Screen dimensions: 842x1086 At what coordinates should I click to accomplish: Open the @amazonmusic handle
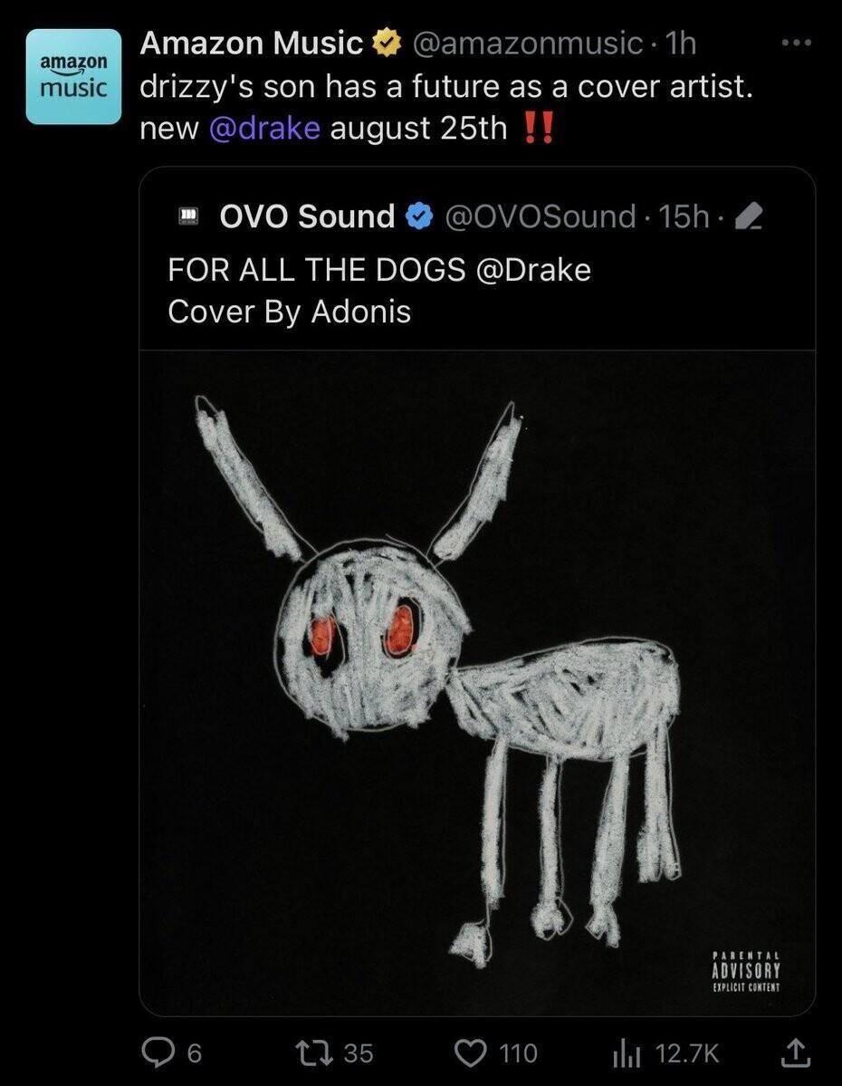(527, 43)
